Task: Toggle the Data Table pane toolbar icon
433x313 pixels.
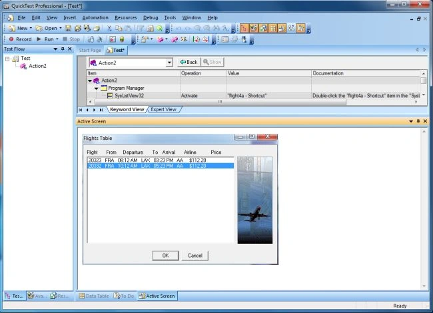Action: click(272, 28)
